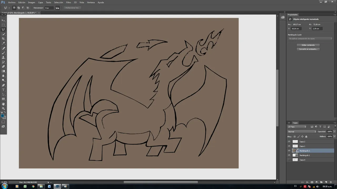Select the Blur tool
The image size is (337, 189).
point(3,76)
